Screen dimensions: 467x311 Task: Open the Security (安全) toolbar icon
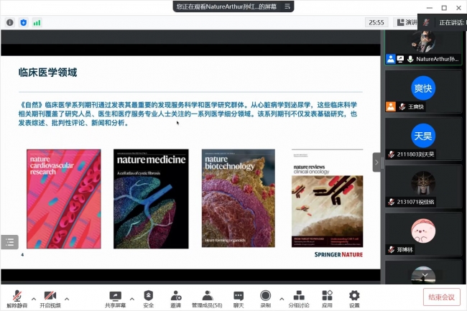tap(149, 299)
